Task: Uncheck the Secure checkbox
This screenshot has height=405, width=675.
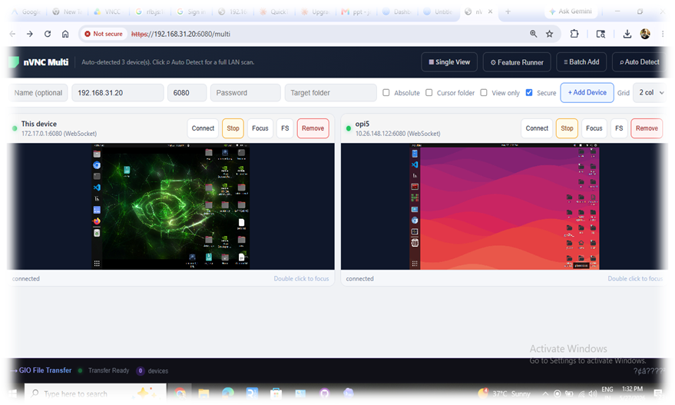Action: (529, 93)
